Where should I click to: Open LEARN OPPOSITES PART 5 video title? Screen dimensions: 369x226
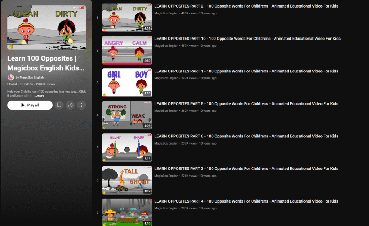click(246, 103)
